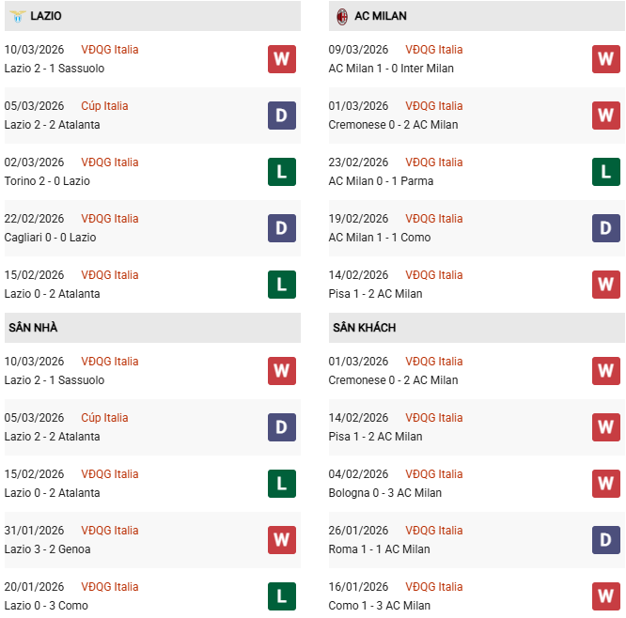Click the L badge for Lazio 0-3 Como
The height and width of the screenshot is (618, 626).
click(281, 596)
